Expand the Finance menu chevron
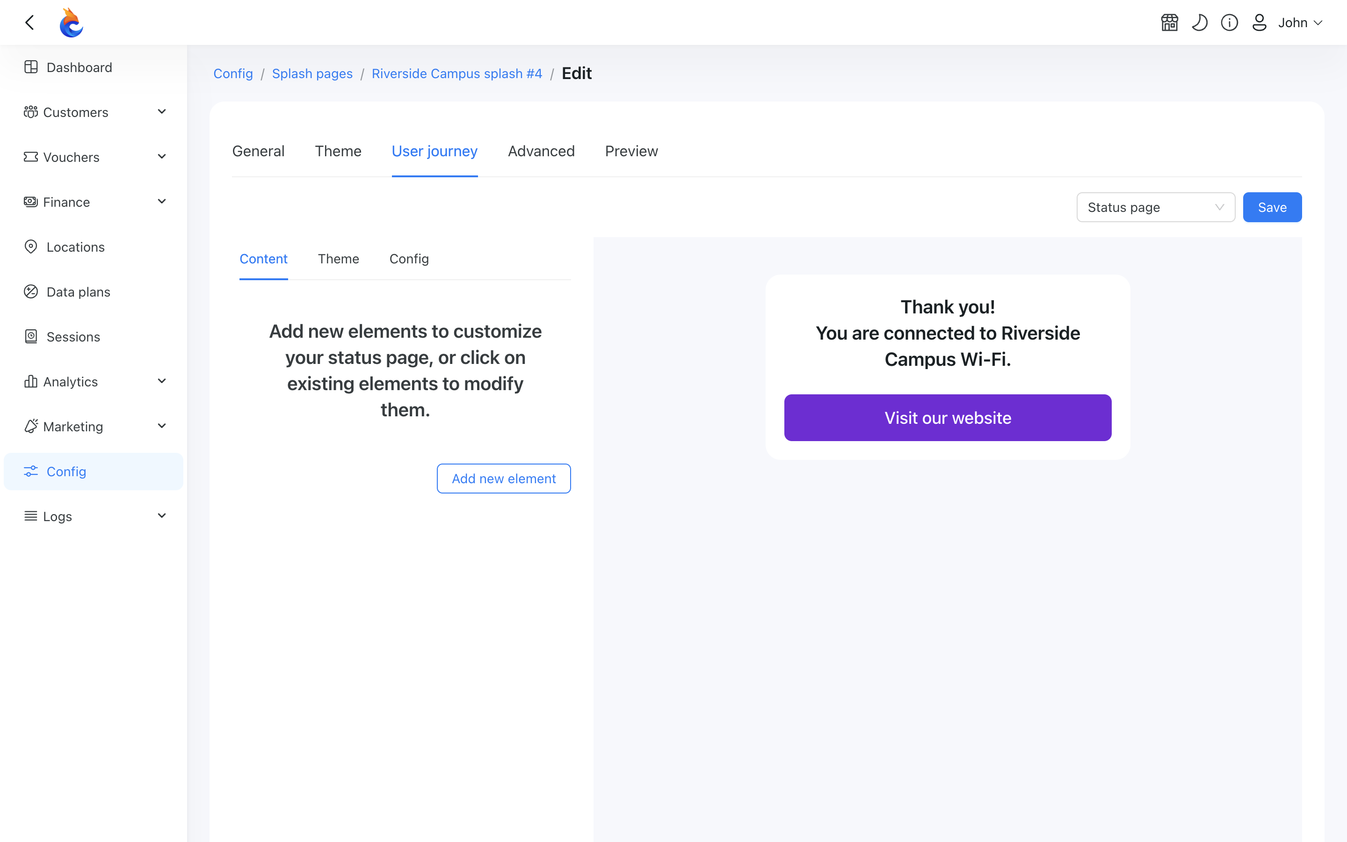 [x=162, y=202]
